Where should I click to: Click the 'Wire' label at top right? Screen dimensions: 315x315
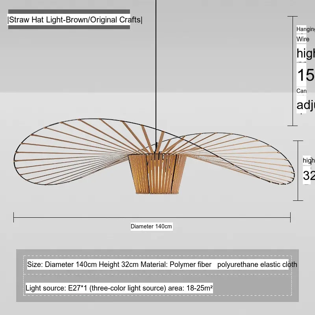[x=303, y=39]
